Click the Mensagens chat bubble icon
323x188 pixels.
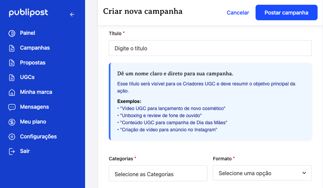[12, 107]
